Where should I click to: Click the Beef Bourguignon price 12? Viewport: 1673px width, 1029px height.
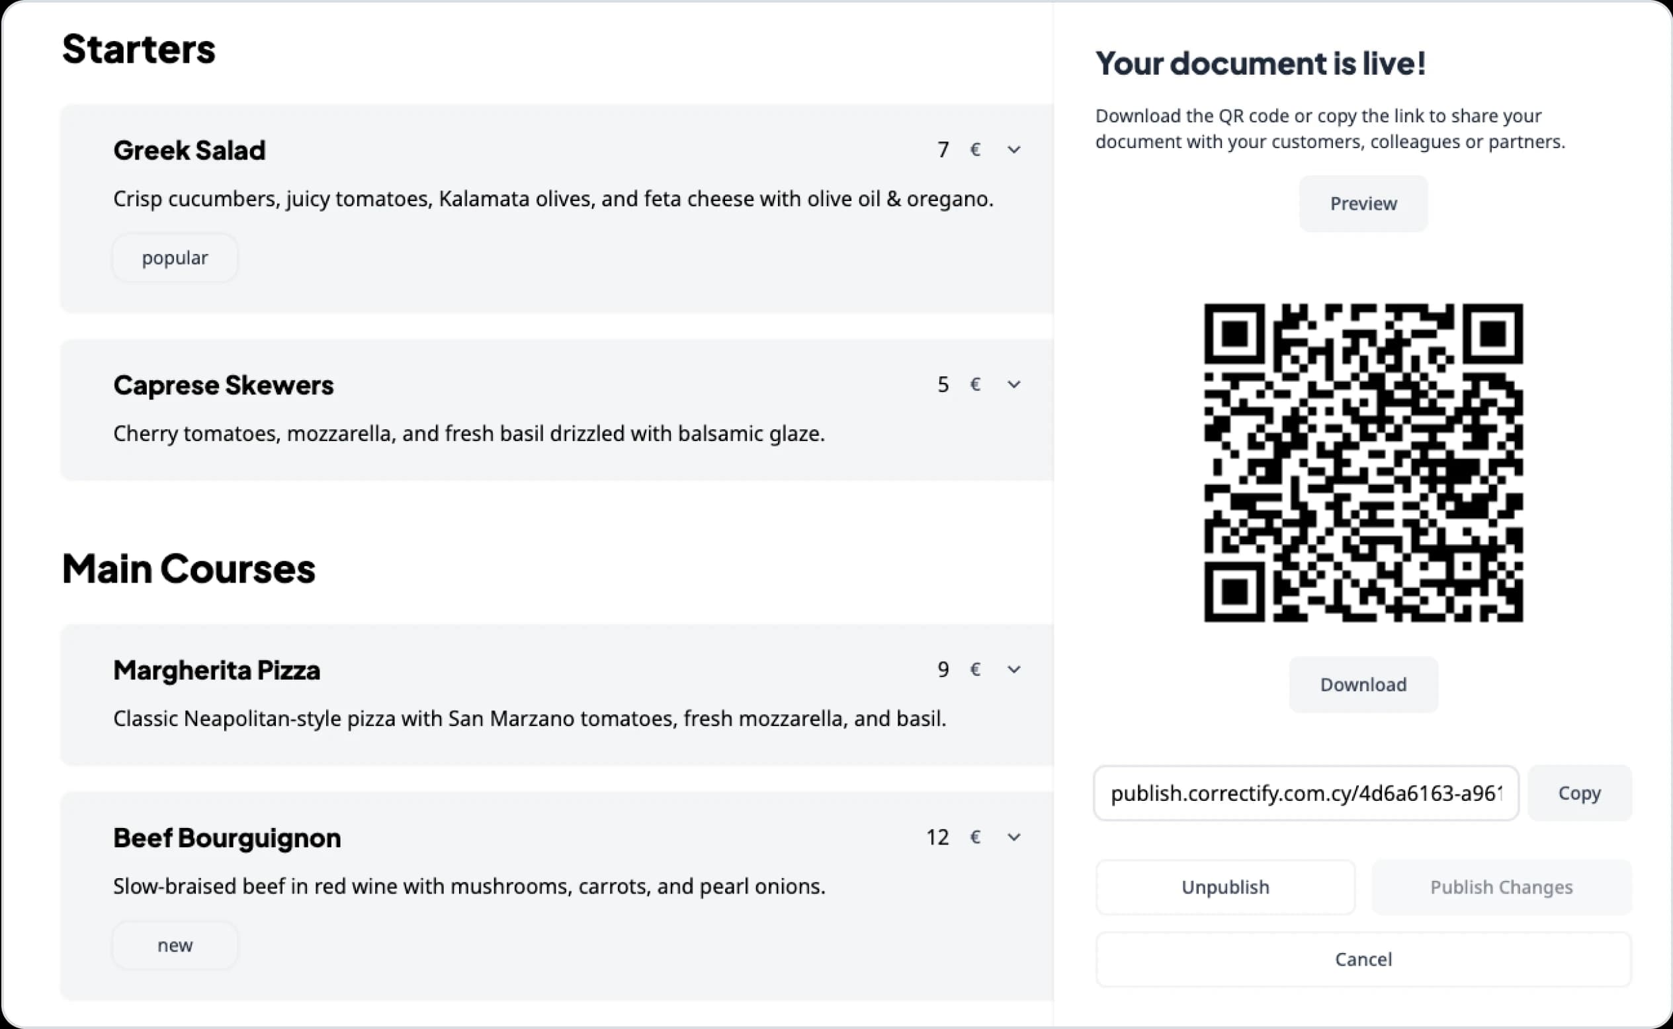[x=937, y=837]
